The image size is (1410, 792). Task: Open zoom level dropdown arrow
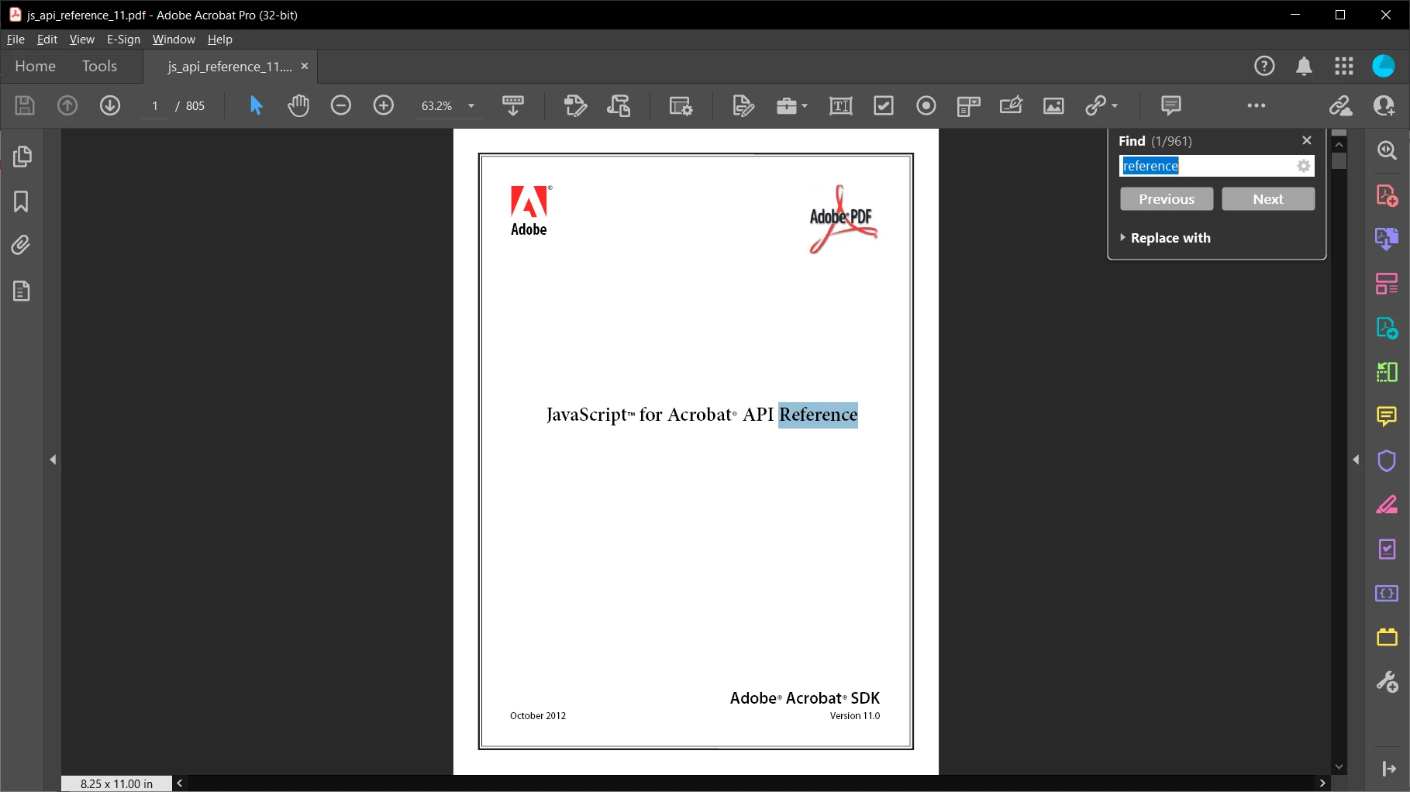[x=471, y=106]
